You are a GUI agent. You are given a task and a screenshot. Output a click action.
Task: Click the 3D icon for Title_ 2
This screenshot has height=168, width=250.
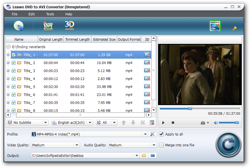147,63
